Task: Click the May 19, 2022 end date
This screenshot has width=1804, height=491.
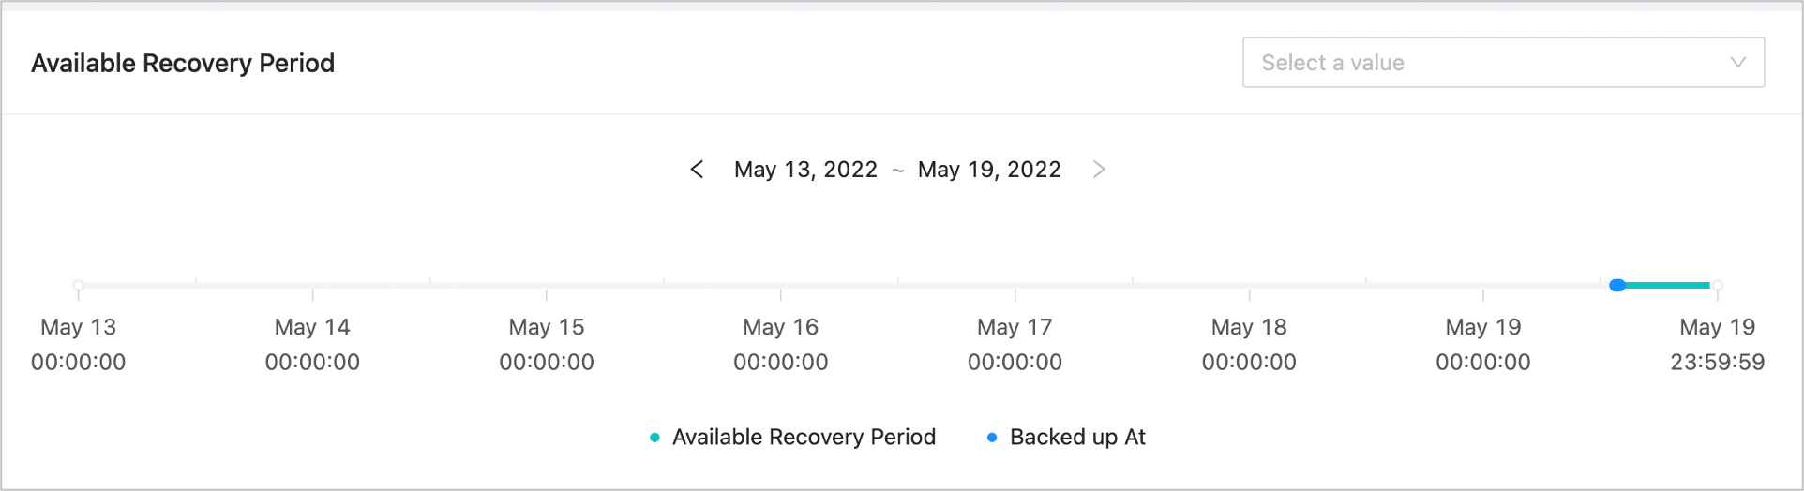Action: pos(989,170)
